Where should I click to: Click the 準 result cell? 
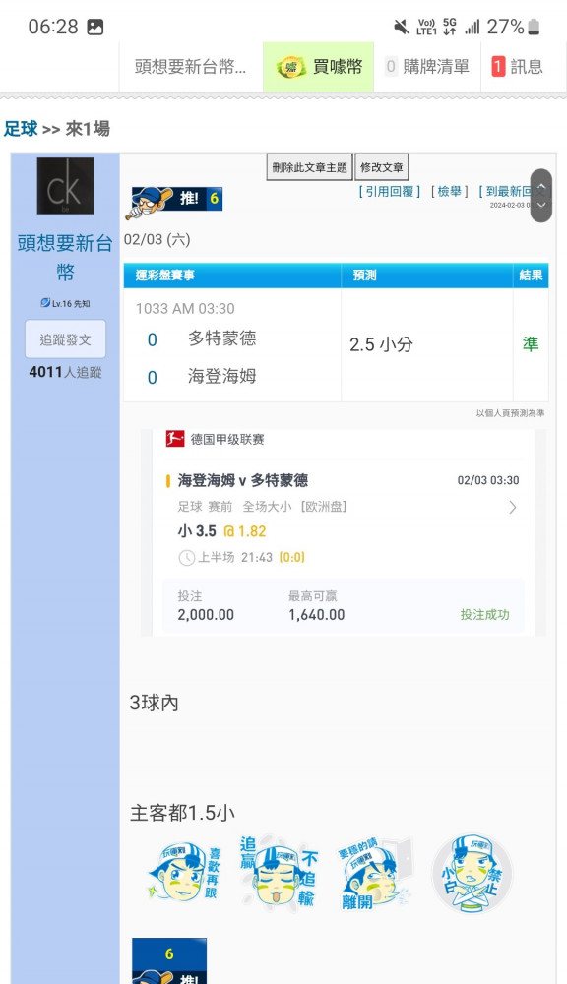click(531, 344)
